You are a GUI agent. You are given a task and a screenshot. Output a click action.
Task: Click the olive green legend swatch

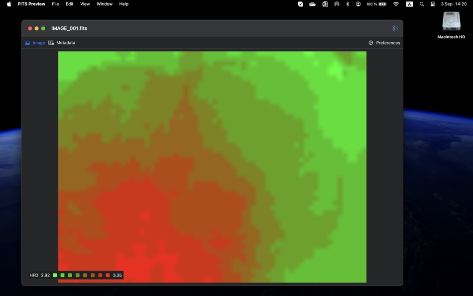(x=78, y=275)
